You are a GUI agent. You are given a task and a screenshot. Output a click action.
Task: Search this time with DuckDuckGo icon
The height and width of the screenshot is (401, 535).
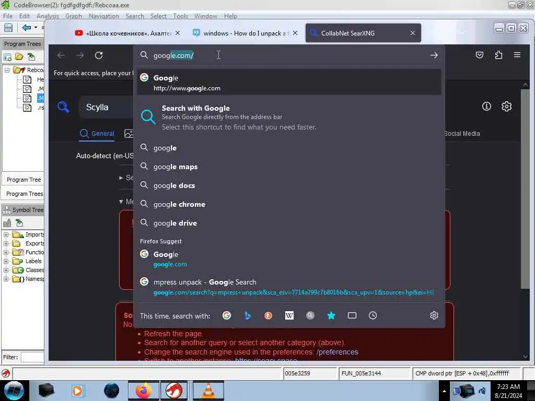tap(268, 315)
